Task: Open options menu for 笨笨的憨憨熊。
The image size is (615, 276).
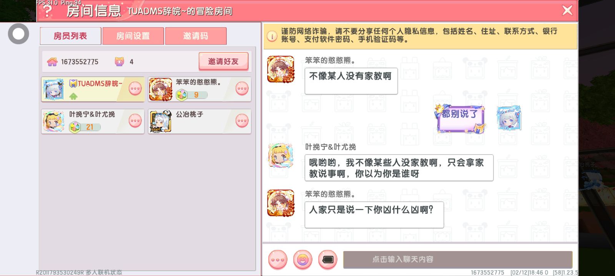Action: (242, 89)
